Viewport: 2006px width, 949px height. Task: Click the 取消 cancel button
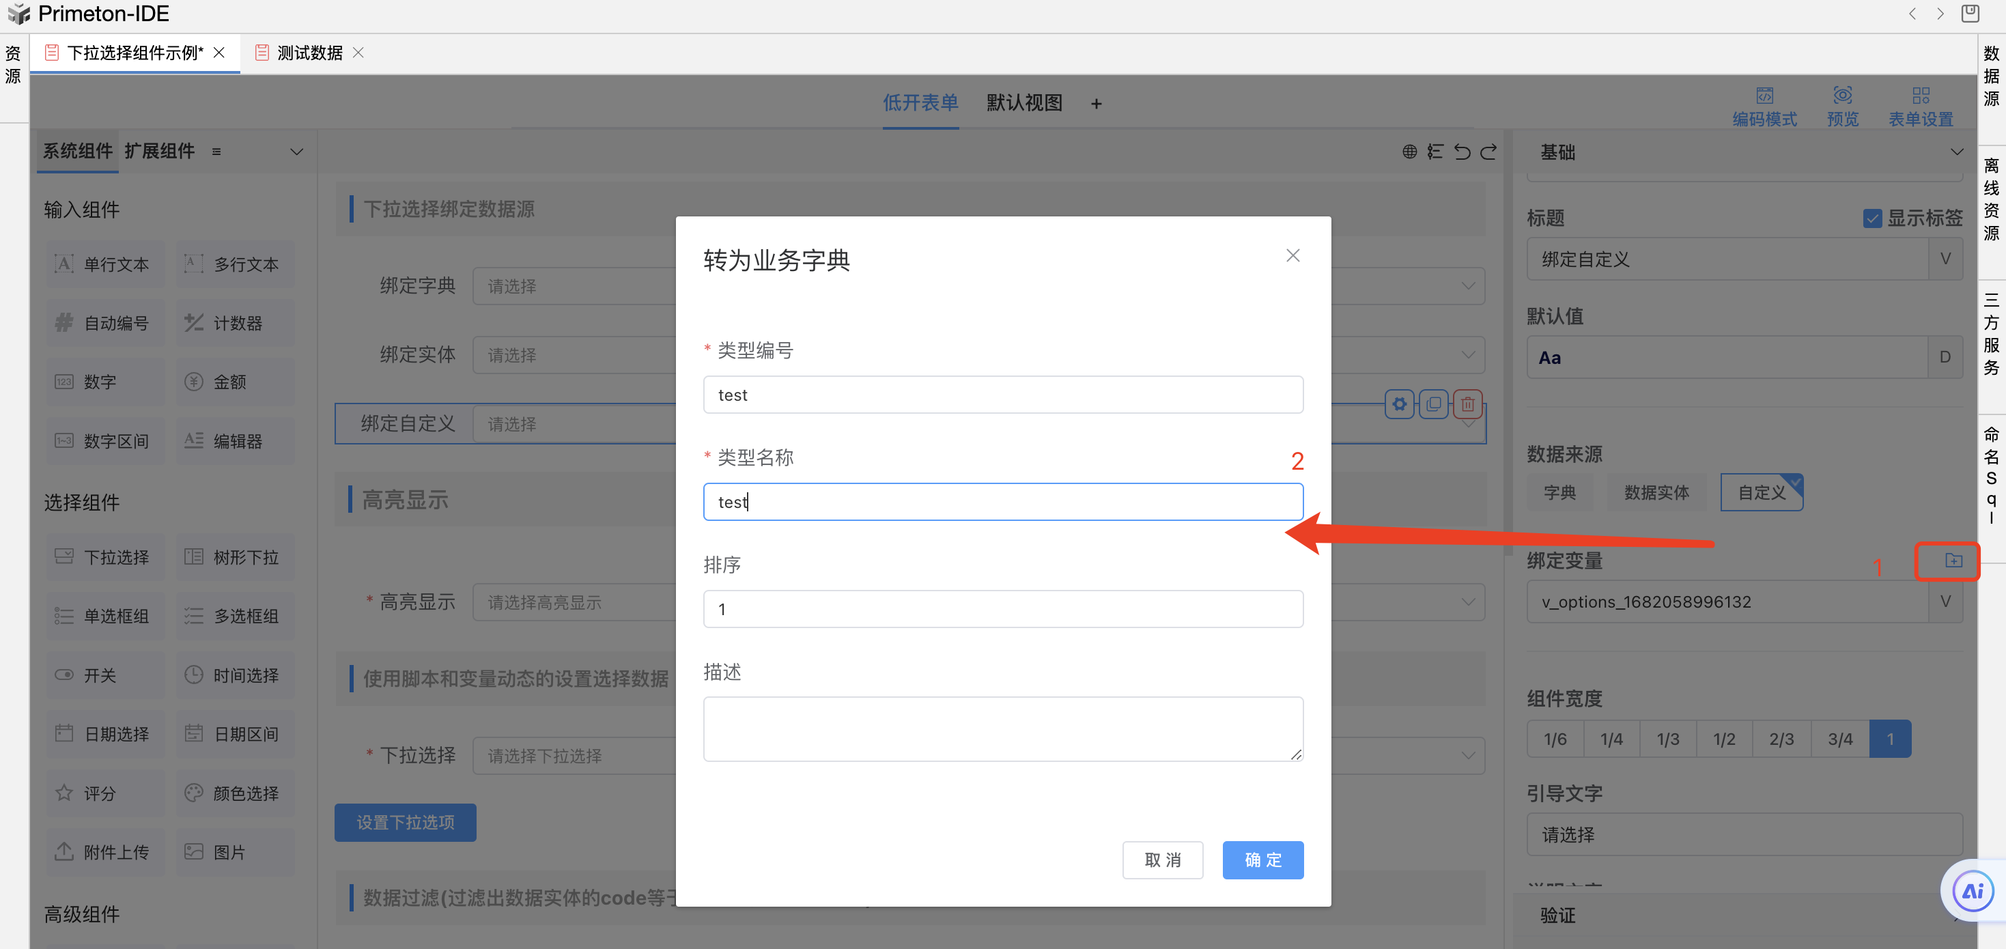pos(1162,860)
